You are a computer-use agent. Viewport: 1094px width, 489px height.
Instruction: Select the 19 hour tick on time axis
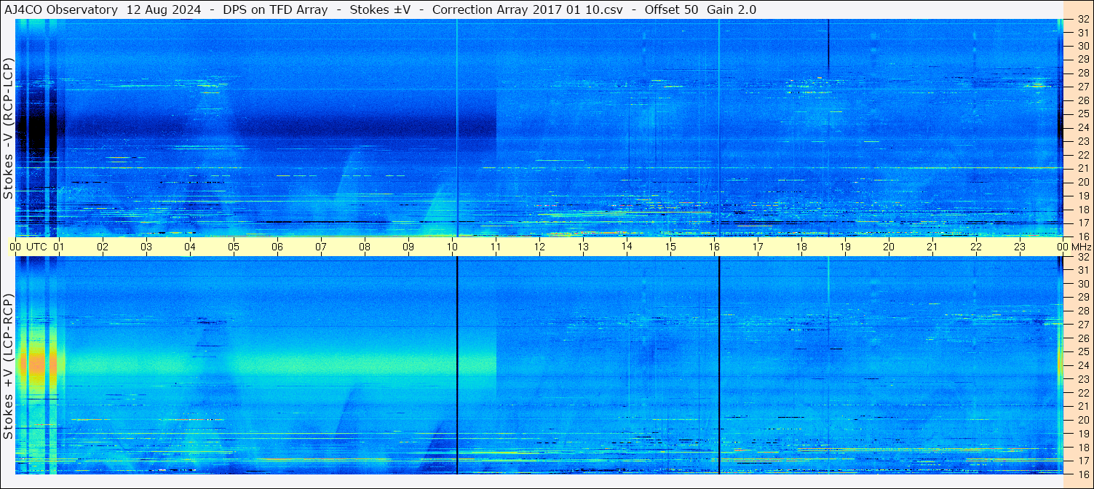click(x=845, y=247)
